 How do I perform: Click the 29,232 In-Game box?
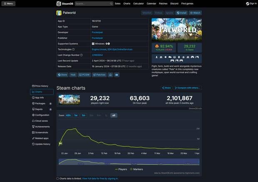tap(190, 48)
